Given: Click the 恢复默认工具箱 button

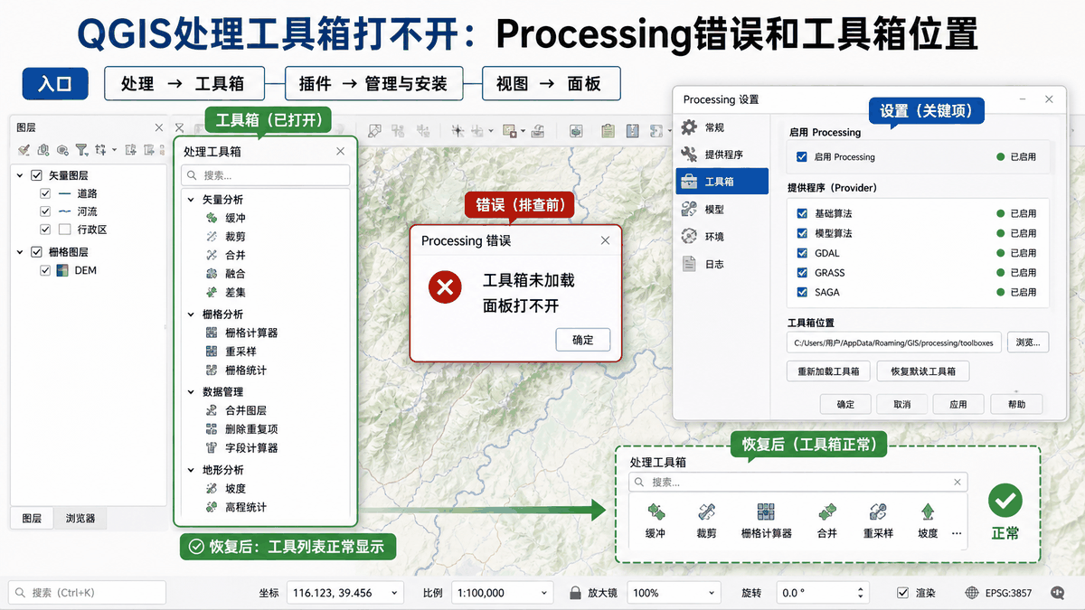Looking at the screenshot, I should [x=923, y=371].
